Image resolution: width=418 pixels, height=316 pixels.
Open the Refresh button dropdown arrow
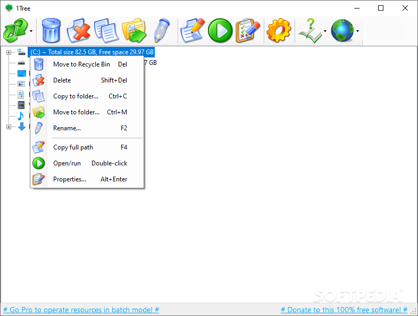pos(31,31)
